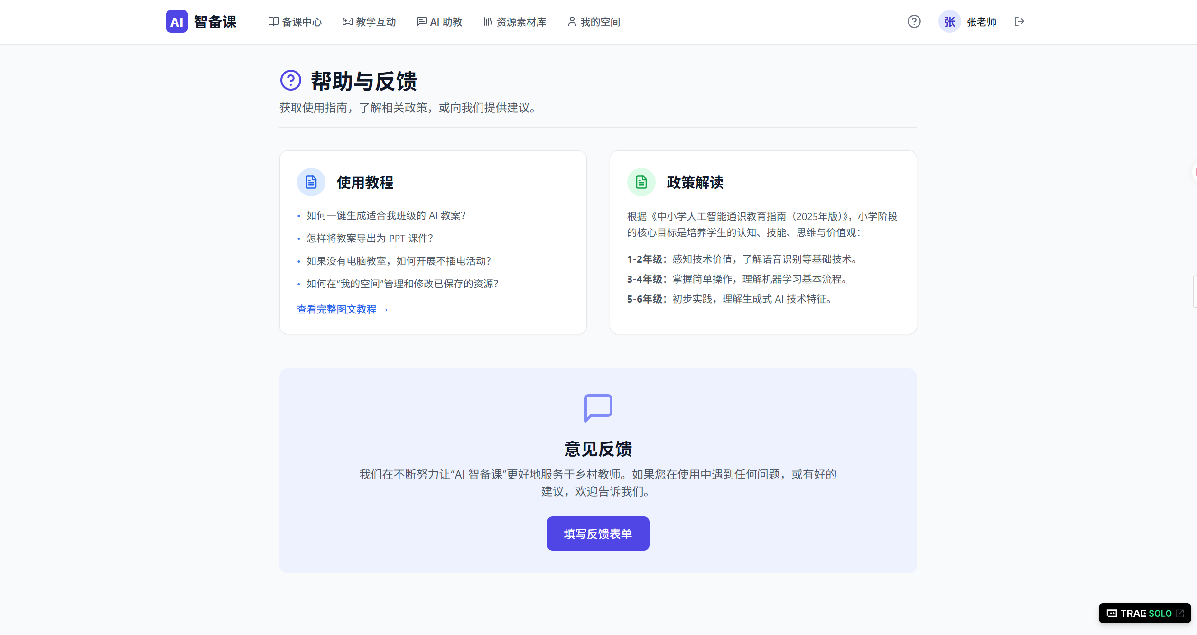Click the 张 user avatar circle
This screenshot has height=635, width=1197.
pos(949,22)
